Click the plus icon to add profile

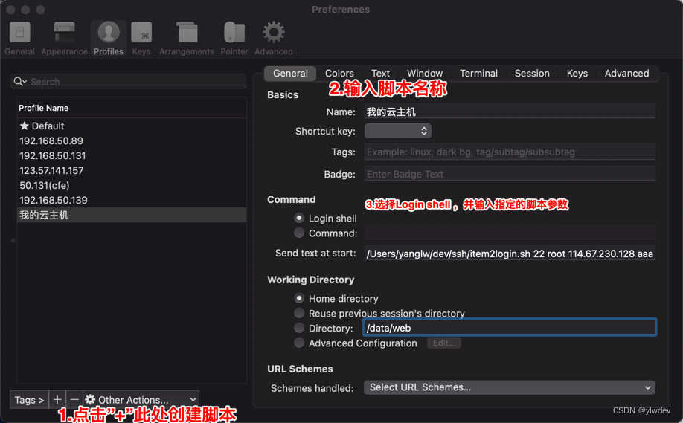(x=57, y=399)
